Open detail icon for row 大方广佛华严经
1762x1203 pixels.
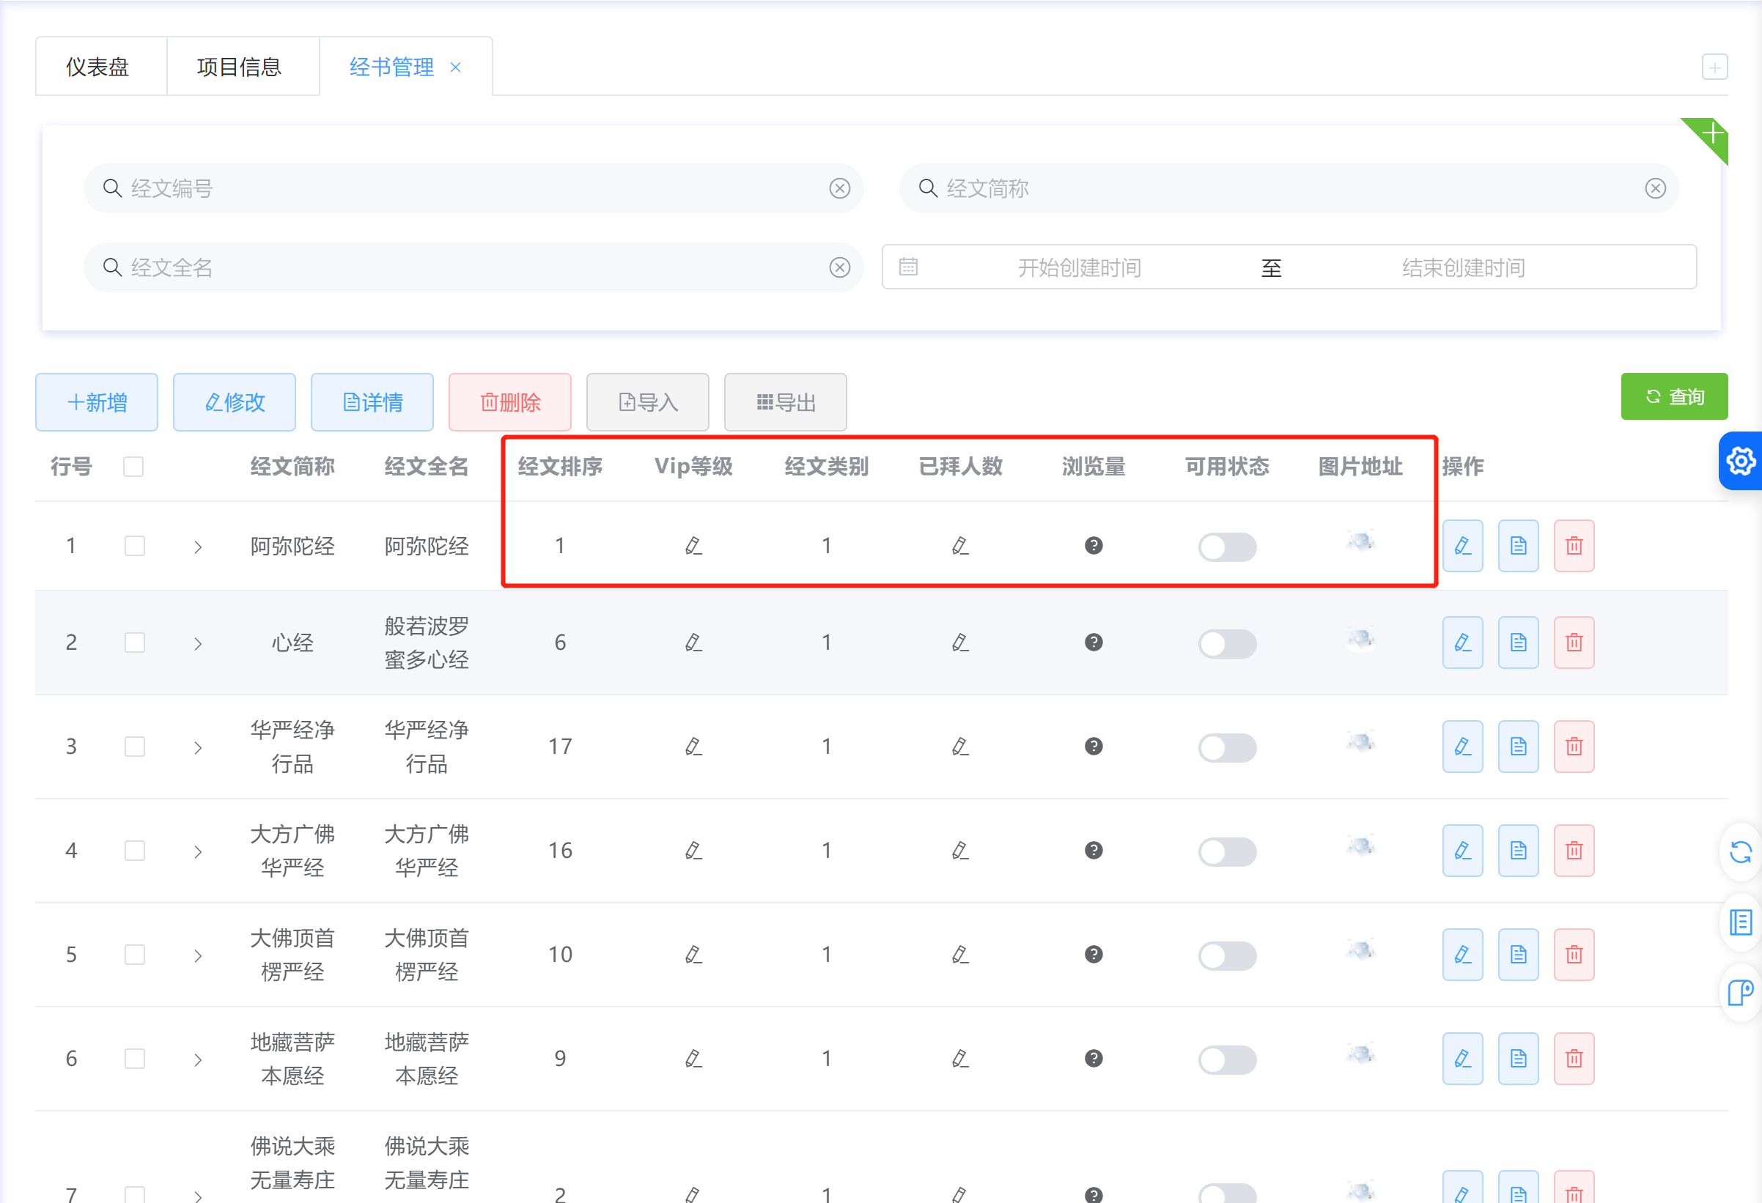coord(1518,851)
